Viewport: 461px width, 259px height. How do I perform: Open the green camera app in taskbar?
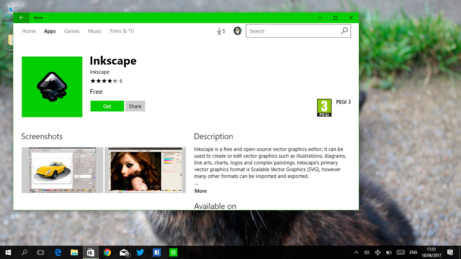[173, 252]
